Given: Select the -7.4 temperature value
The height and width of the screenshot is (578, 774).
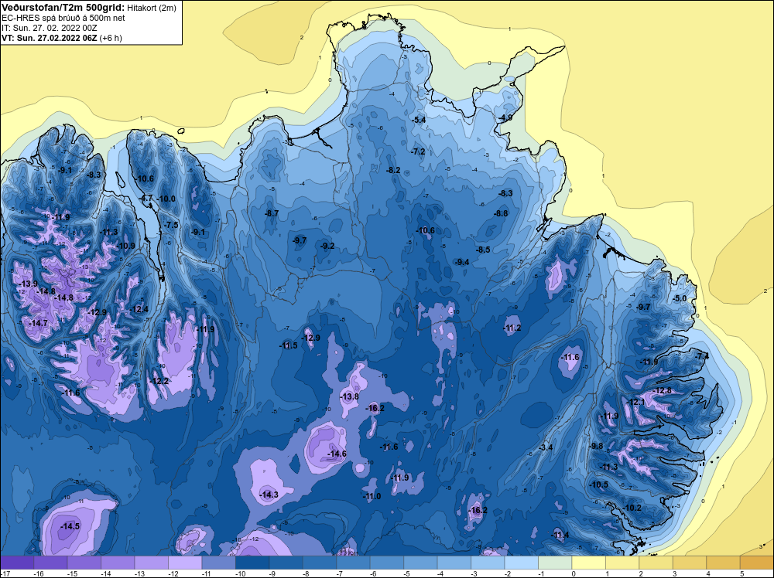Looking at the screenshot, I should coord(702,356).
